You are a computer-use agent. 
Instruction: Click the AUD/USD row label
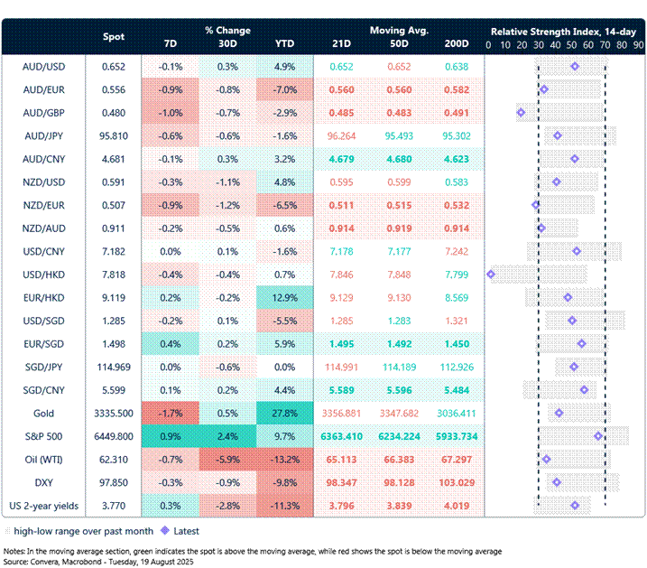[43, 66]
